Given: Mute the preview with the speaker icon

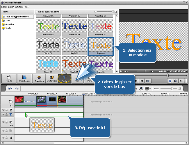Looking at the screenshot, I should pos(181,81).
